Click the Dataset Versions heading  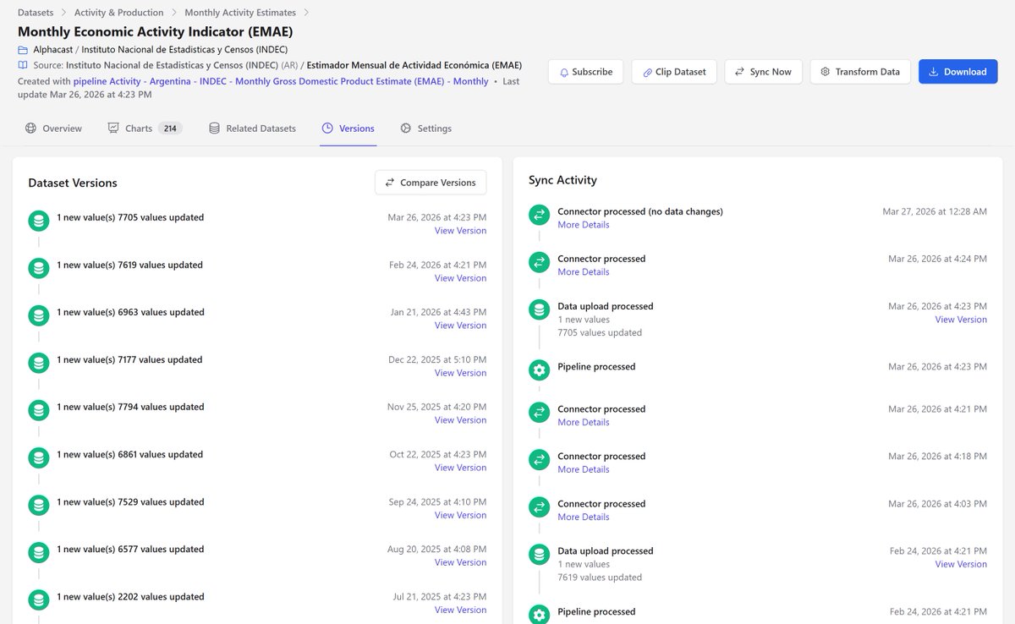(x=73, y=183)
